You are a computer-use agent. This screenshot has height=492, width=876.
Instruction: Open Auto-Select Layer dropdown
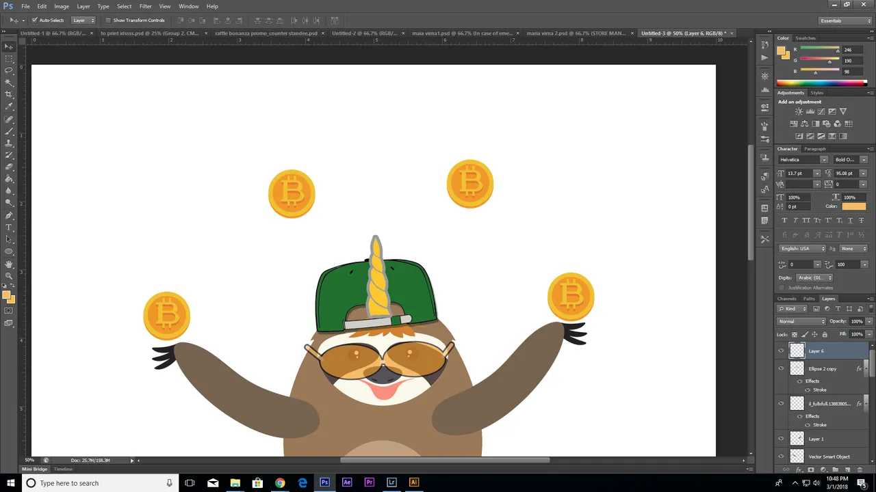click(83, 20)
